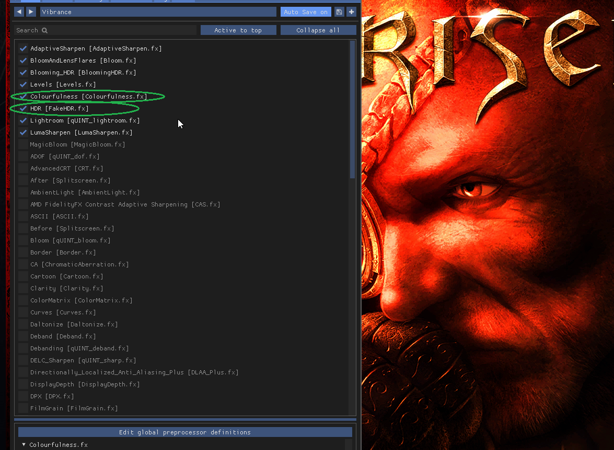Click the effects list vertical scrollbar thumb
Viewport: 614px width, 450px height.
[352, 110]
